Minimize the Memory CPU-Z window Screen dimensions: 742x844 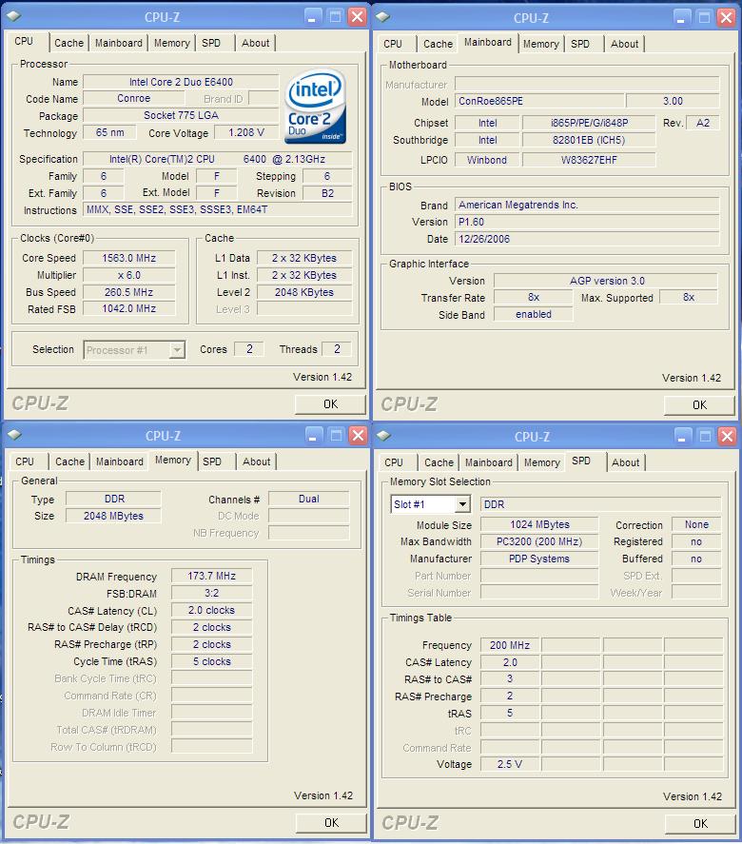[314, 436]
